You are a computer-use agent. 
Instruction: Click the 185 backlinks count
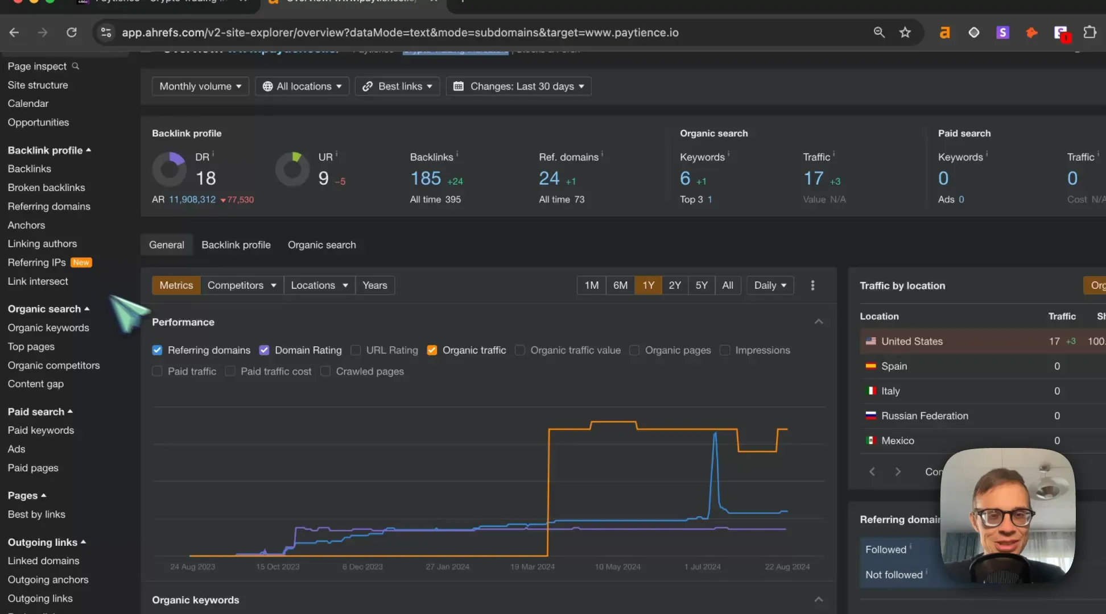click(x=426, y=179)
